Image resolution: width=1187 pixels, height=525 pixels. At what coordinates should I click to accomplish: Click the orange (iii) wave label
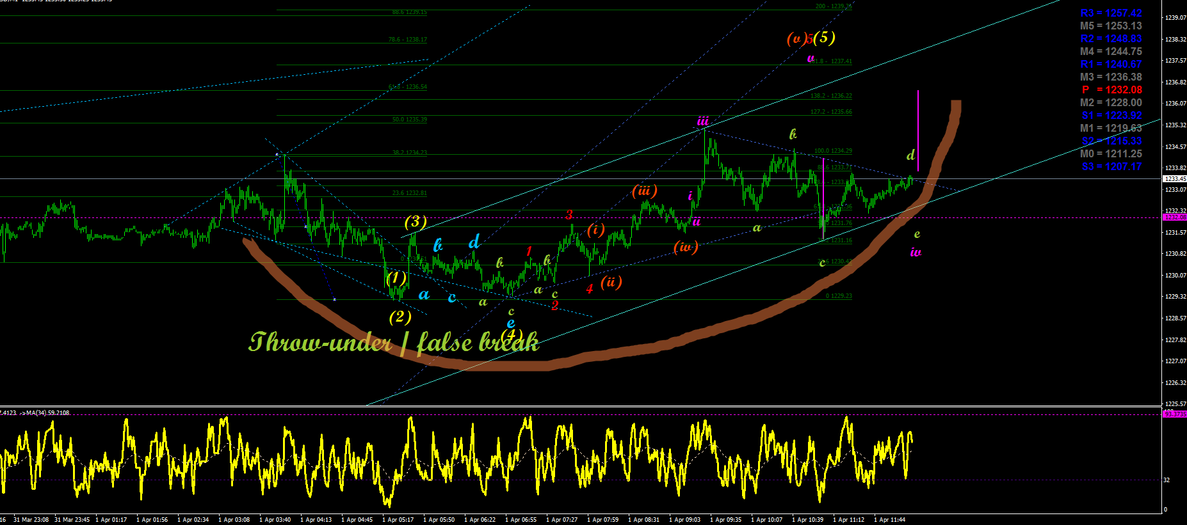[x=644, y=191]
